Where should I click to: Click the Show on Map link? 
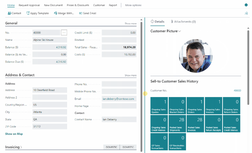coord(14,134)
